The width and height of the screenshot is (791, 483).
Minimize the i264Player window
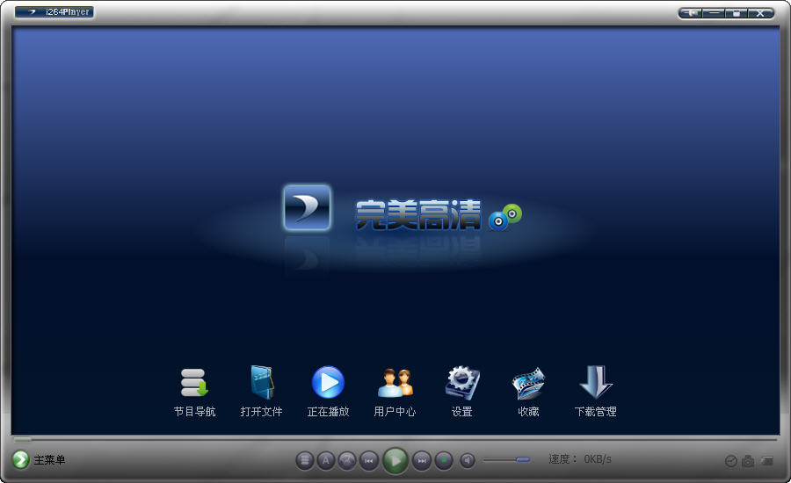point(714,13)
